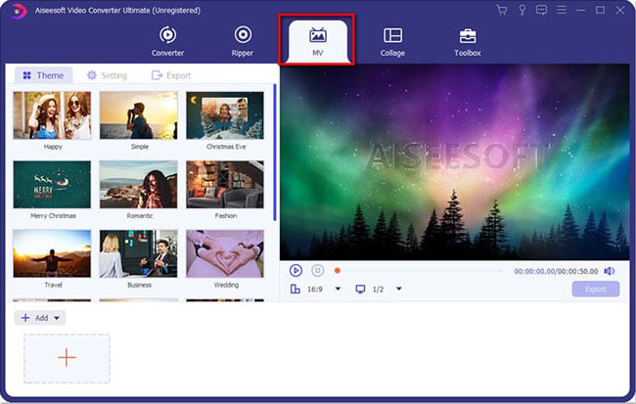Image resolution: width=636 pixels, height=404 pixels.
Task: Switch to the Theme sub-tab
Action: tap(43, 75)
